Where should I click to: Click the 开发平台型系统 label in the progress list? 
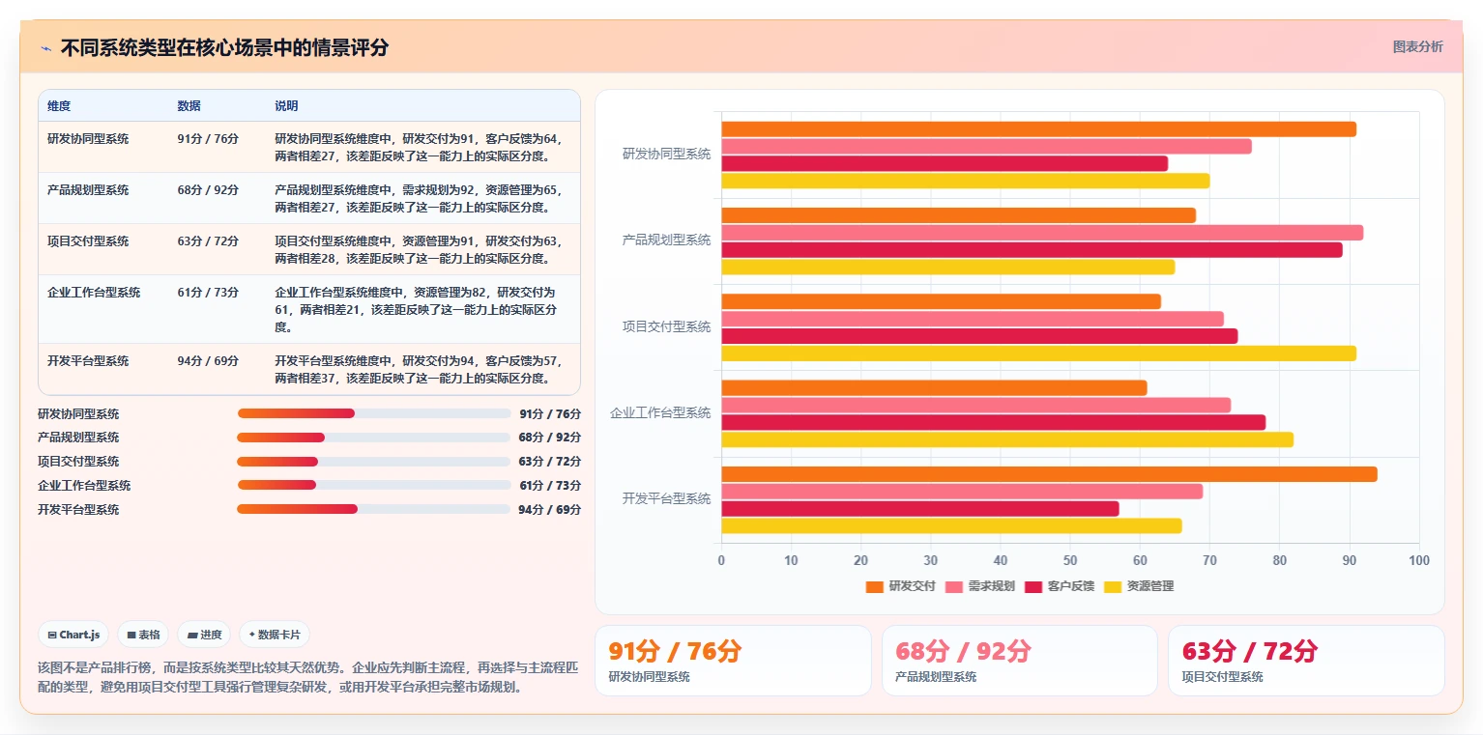tap(78, 509)
